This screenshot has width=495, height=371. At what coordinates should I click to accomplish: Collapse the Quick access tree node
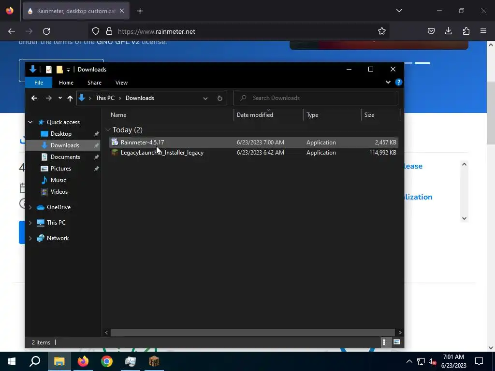click(30, 122)
